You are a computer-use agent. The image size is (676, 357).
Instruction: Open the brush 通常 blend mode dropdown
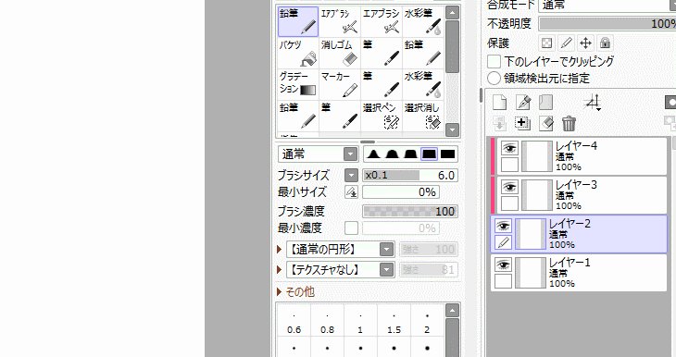[x=319, y=154]
